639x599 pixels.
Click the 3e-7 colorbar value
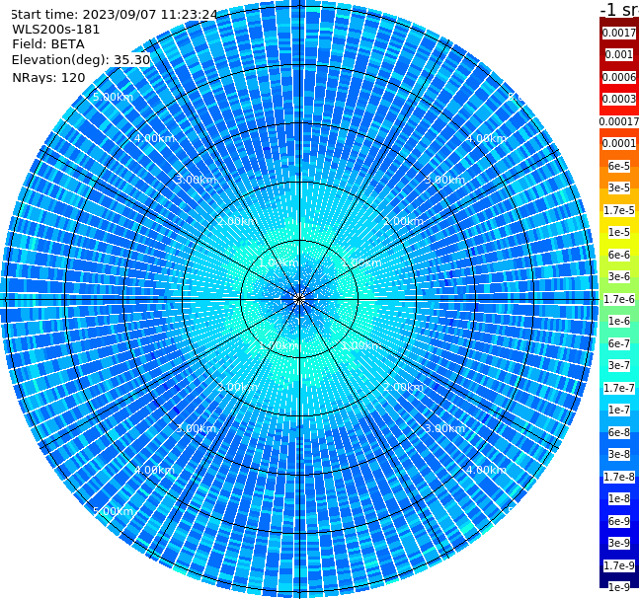tap(619, 365)
